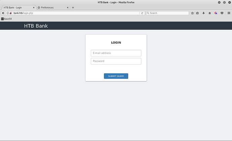Open the Base64 bookmark
The image size is (232, 141).
click(6, 19)
